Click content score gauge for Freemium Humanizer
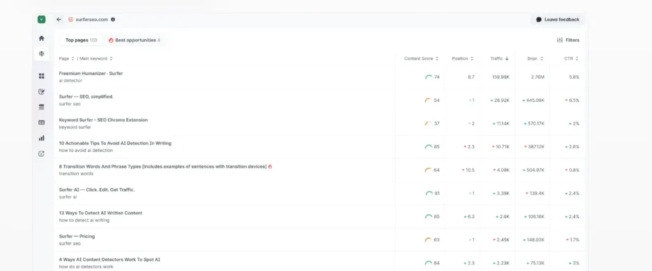The image size is (652, 271). pos(429,77)
